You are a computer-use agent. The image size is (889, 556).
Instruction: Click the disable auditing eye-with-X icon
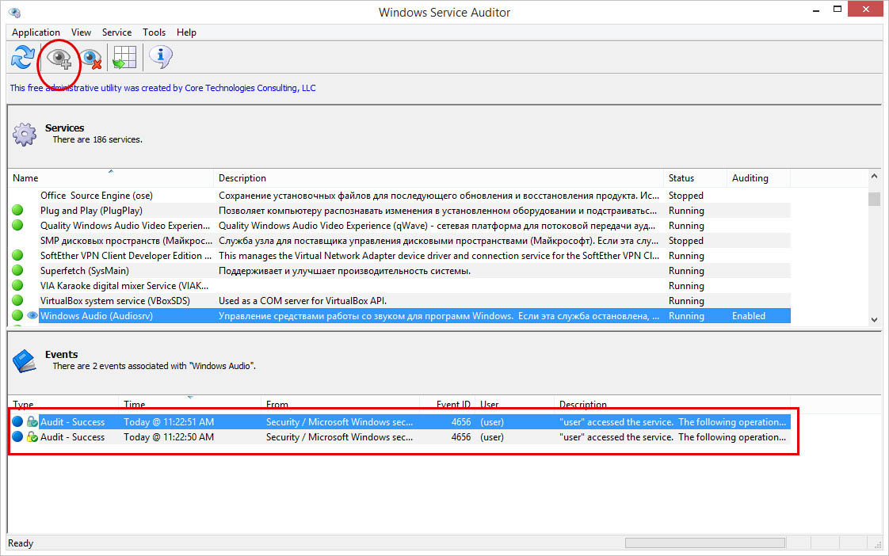pyautogui.click(x=90, y=59)
